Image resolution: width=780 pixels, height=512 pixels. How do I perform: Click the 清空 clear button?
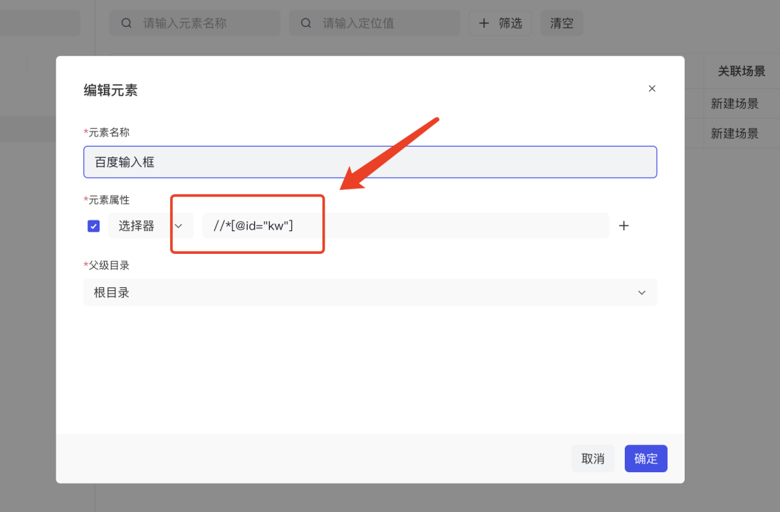562,23
